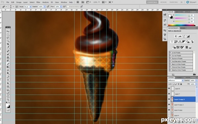Hide Layer 7 using its eye icon

(x=169, y=94)
